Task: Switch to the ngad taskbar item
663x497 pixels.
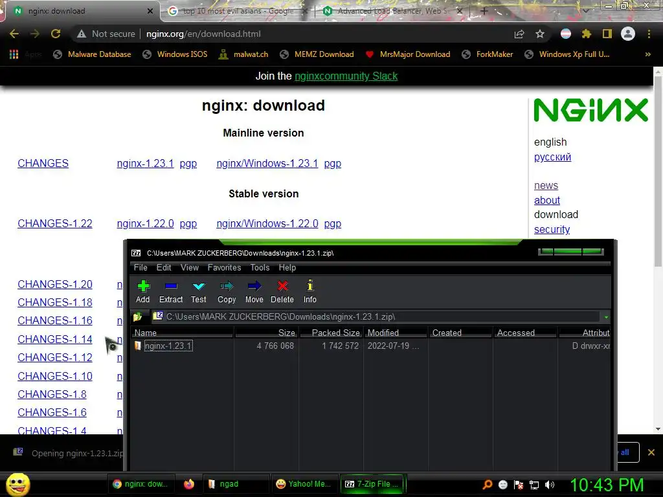Action: (x=237, y=484)
